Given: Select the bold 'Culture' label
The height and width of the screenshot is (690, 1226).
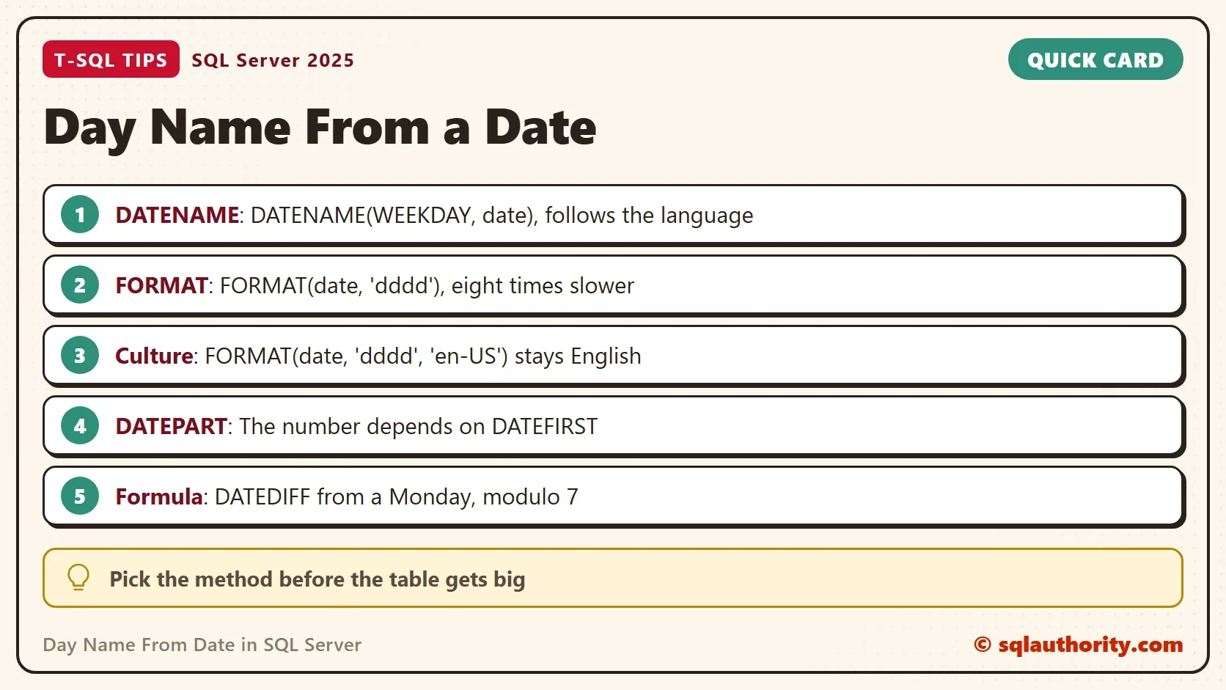Looking at the screenshot, I should (x=155, y=356).
